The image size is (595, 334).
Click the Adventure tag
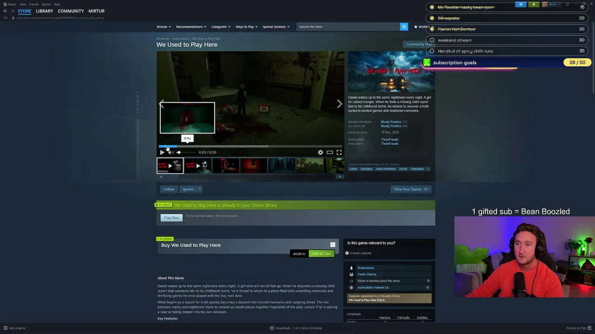point(366,169)
